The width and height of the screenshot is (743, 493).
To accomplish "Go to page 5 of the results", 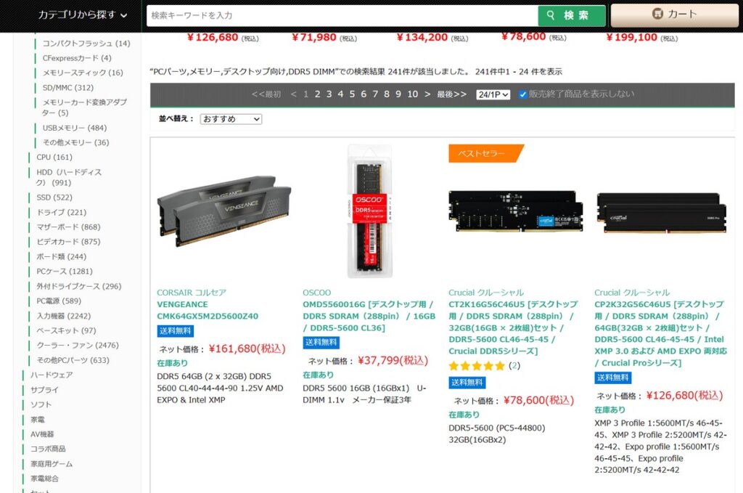I will click(x=352, y=94).
